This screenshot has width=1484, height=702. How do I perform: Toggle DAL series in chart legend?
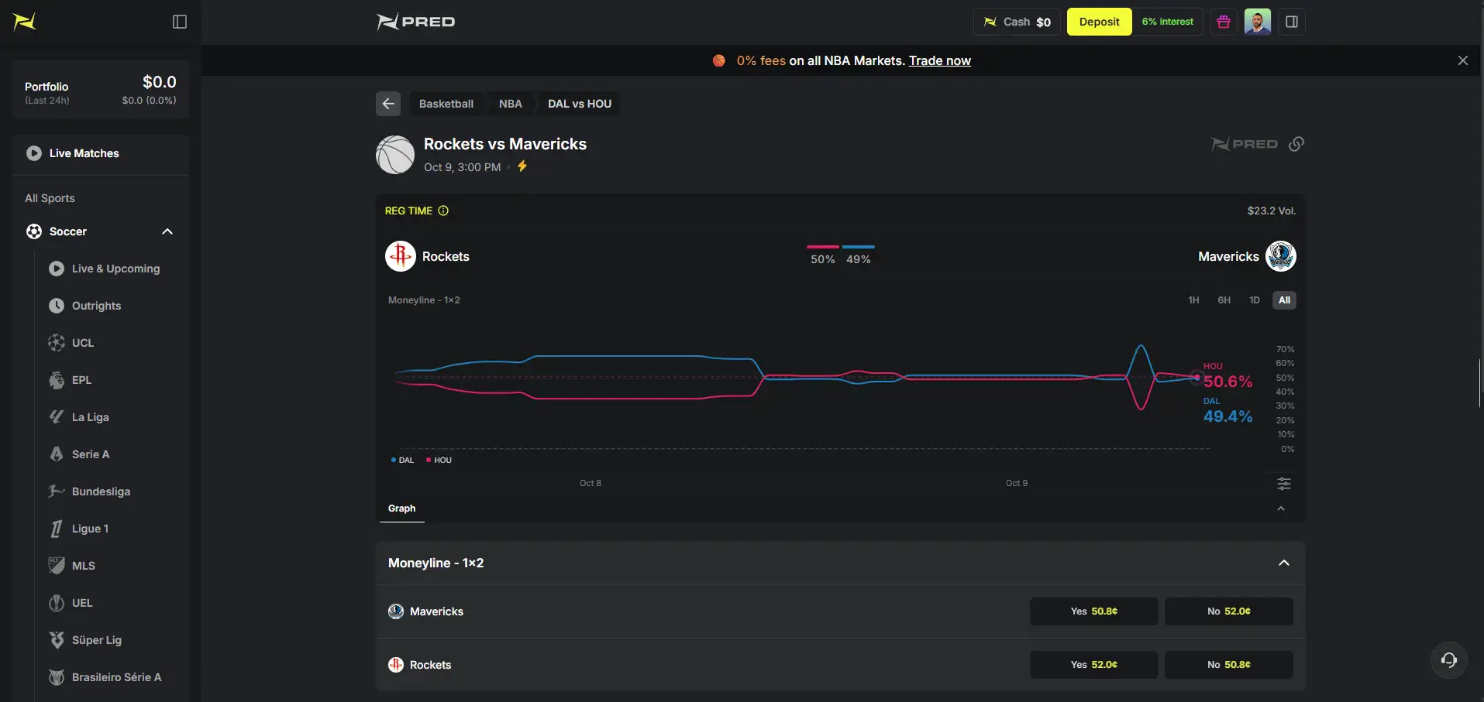click(x=402, y=460)
